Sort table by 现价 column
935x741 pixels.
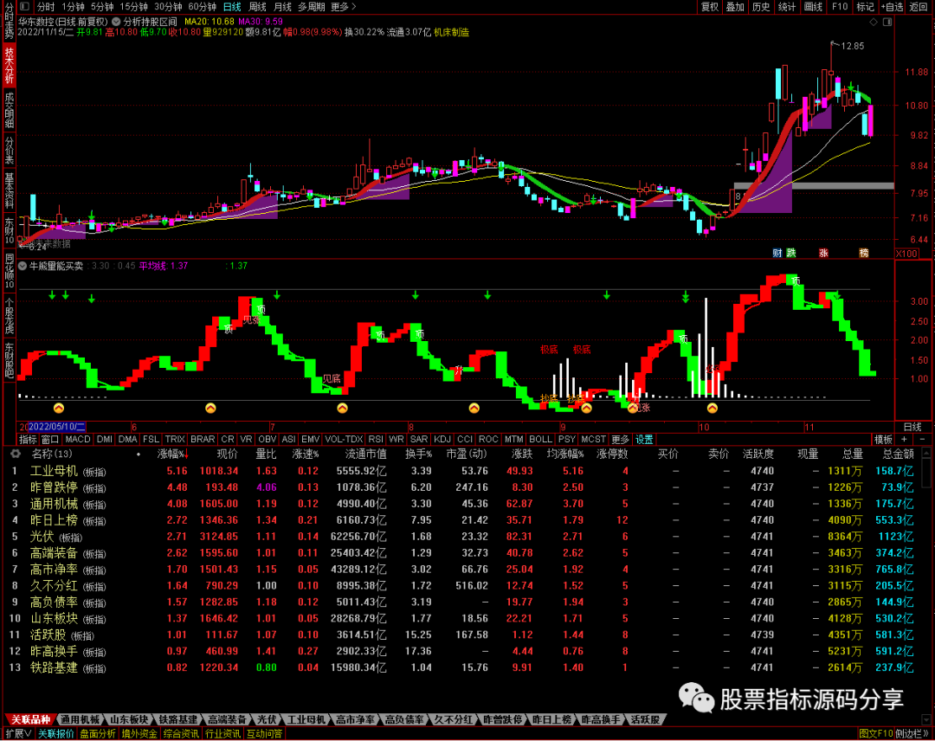pyautogui.click(x=227, y=454)
